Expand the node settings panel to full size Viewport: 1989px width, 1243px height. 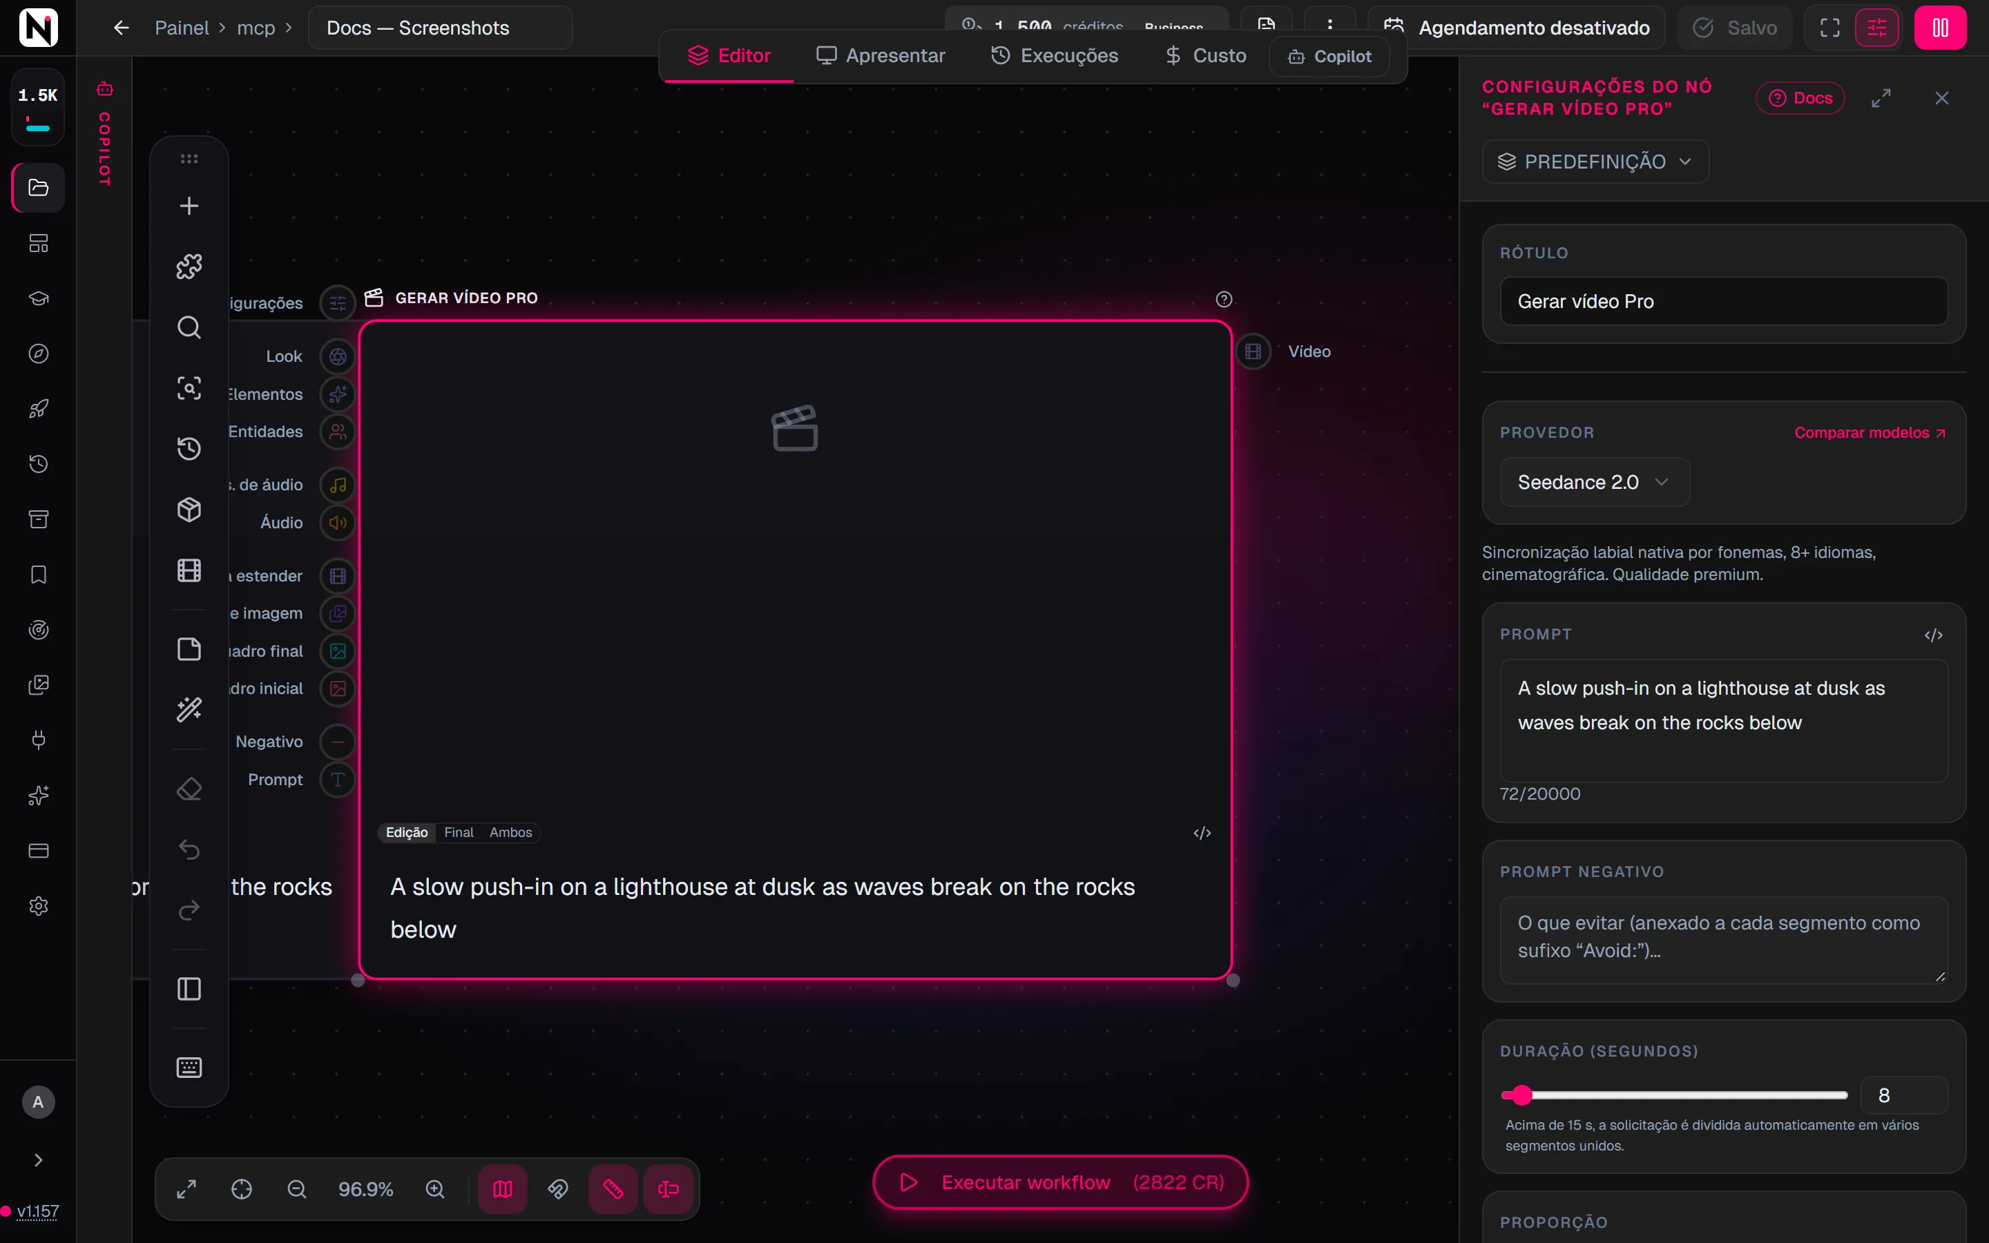coord(1881,98)
